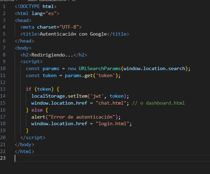Click 'window.location.search' argument on line 10

pos(154,69)
